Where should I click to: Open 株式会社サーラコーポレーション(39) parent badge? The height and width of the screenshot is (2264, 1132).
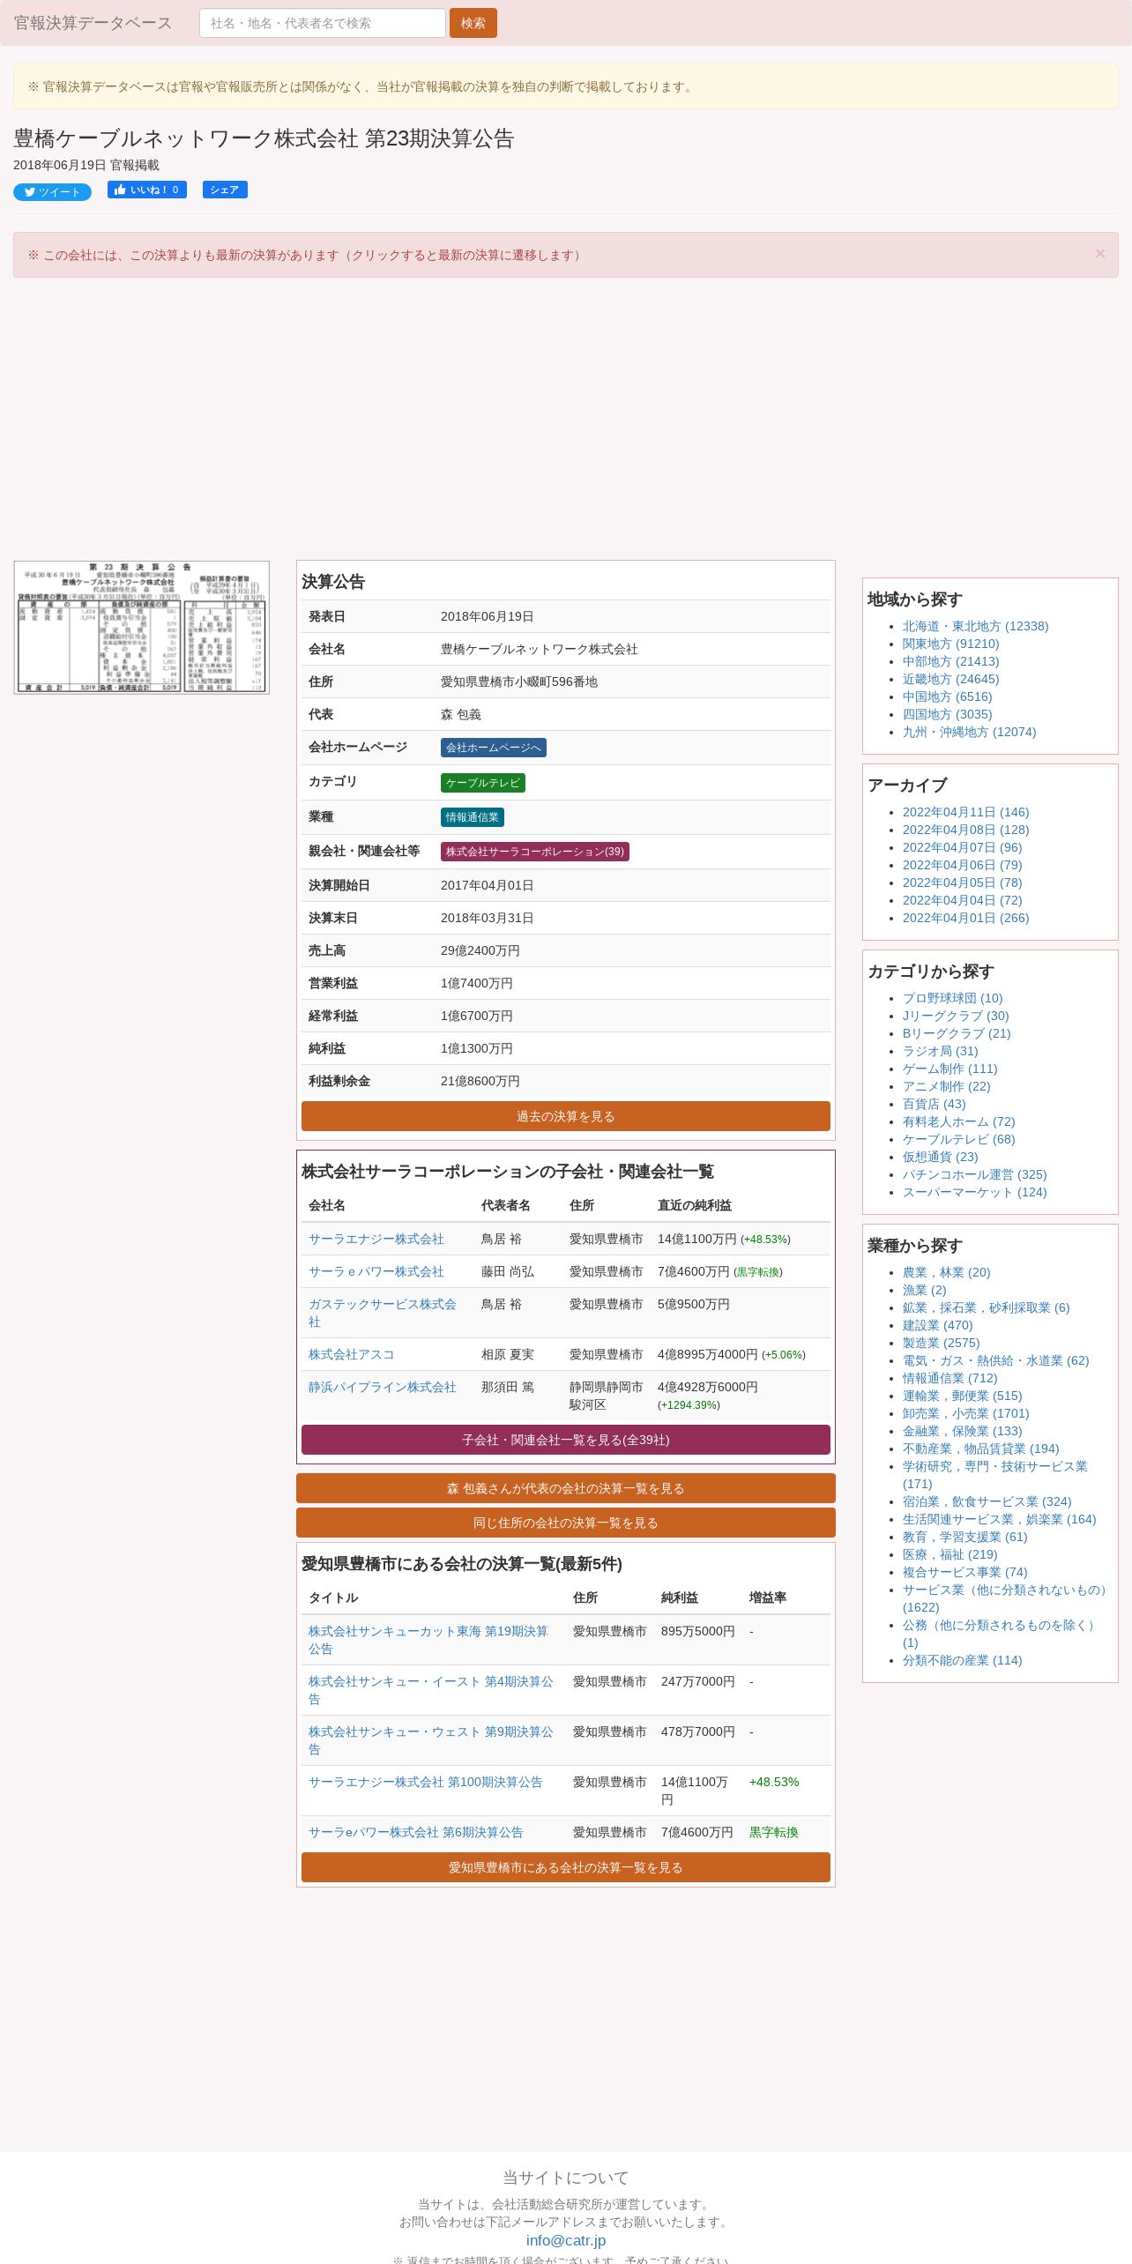(535, 852)
